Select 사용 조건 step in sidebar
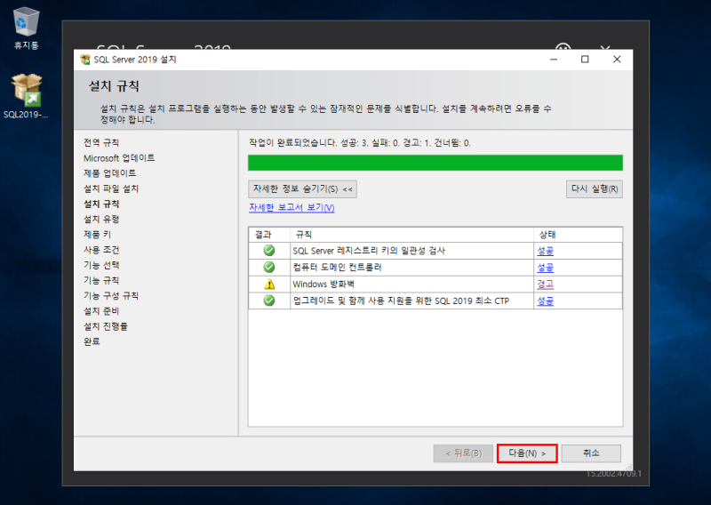 101,250
